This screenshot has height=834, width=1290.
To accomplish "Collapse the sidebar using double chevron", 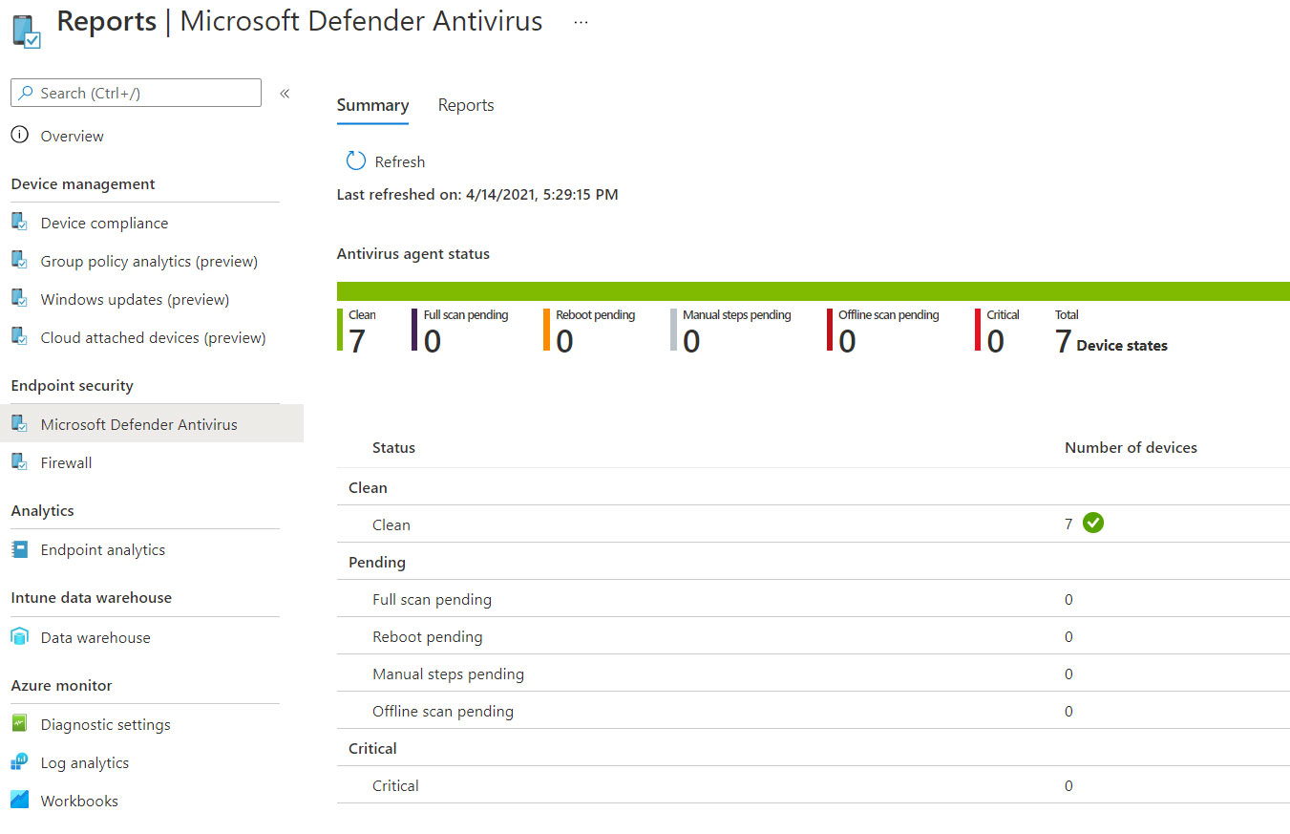I will click(x=285, y=94).
